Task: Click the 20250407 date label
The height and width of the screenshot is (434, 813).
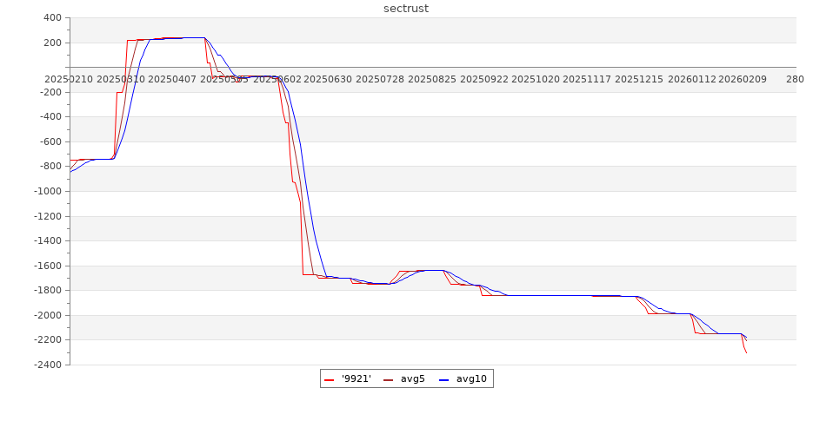Action: point(172,79)
